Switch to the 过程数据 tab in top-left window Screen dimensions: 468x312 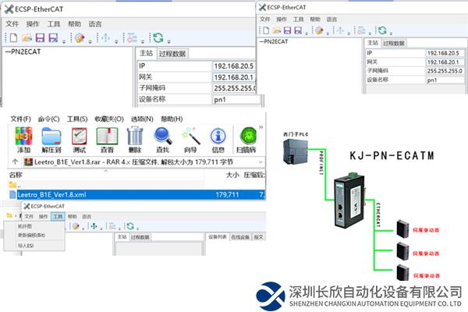click(x=172, y=54)
